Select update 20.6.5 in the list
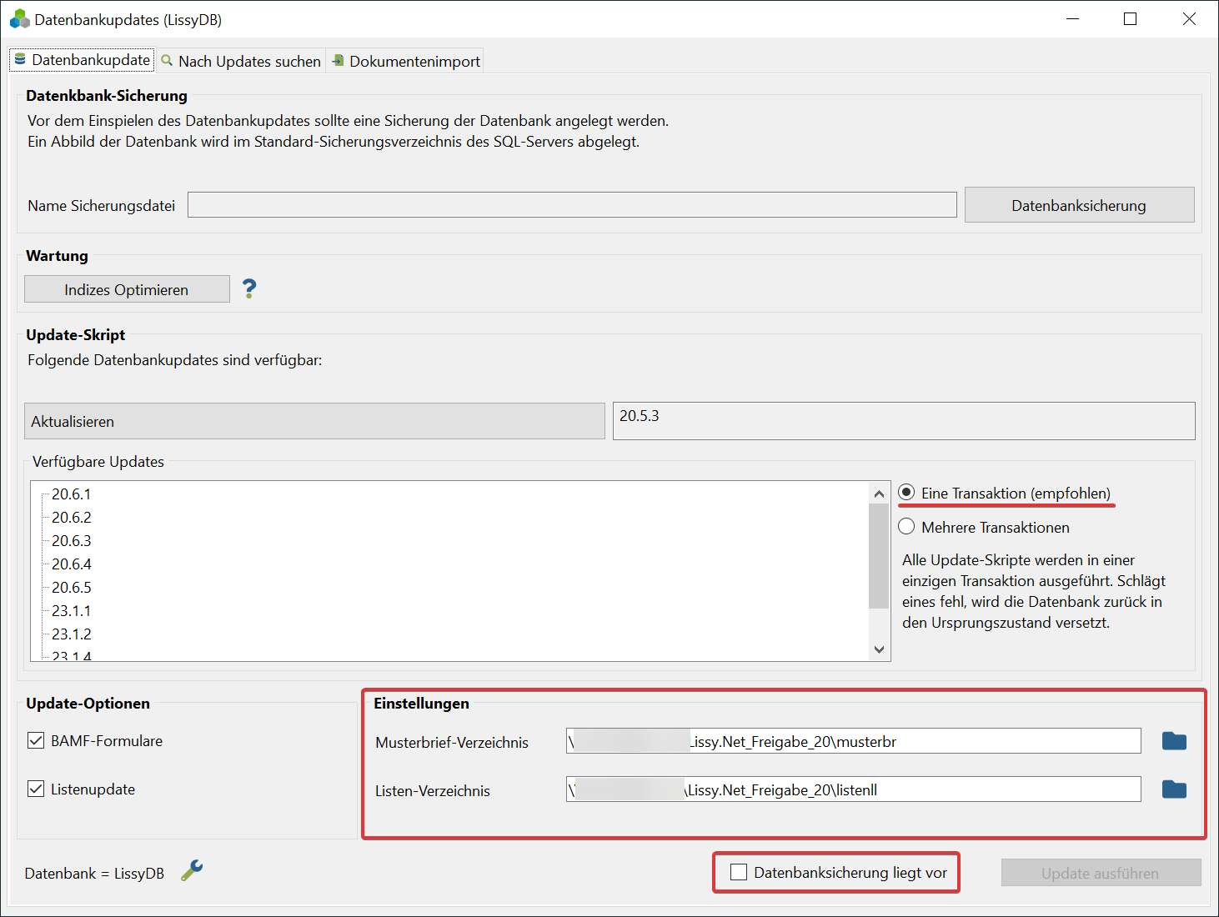Image resolution: width=1219 pixels, height=917 pixels. 72,588
